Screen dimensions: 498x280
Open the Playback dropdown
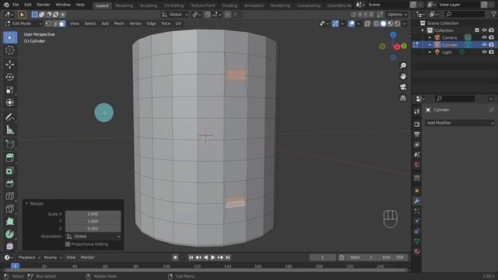[x=30, y=257]
